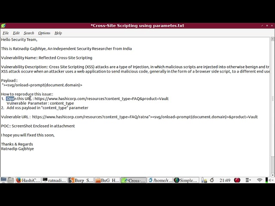Switch to the /home/r... taskbar window

[160, 180]
